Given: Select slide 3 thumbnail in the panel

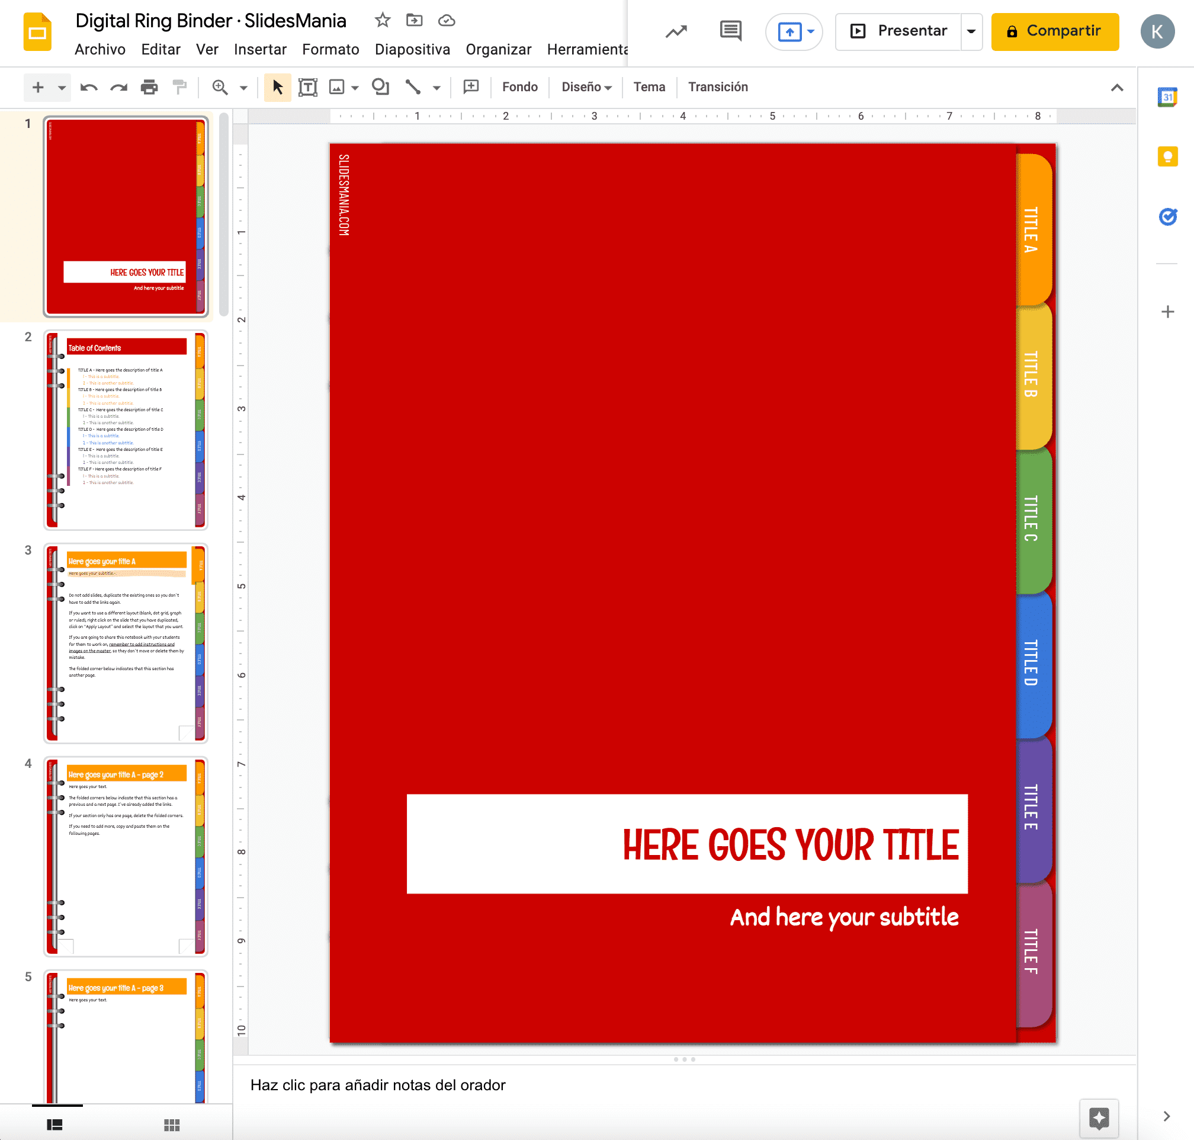Looking at the screenshot, I should [x=125, y=644].
